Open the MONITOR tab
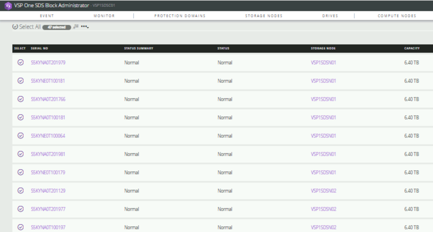Image resolution: width=433 pixels, height=232 pixels. point(104,16)
